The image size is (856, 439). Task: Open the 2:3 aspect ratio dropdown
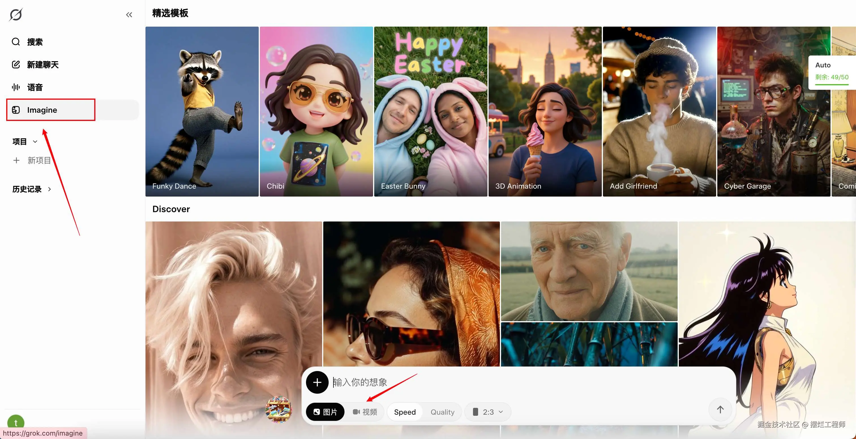487,412
